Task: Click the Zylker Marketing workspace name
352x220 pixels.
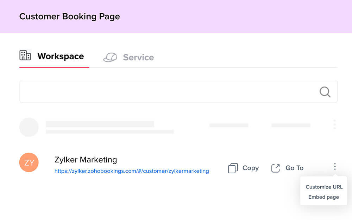Action: tap(86, 160)
